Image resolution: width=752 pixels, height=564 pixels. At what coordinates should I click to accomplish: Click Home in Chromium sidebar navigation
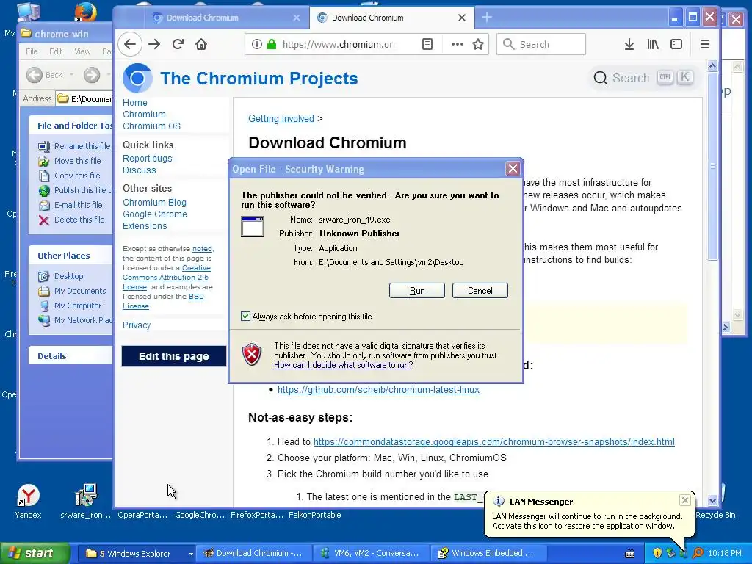coord(135,103)
